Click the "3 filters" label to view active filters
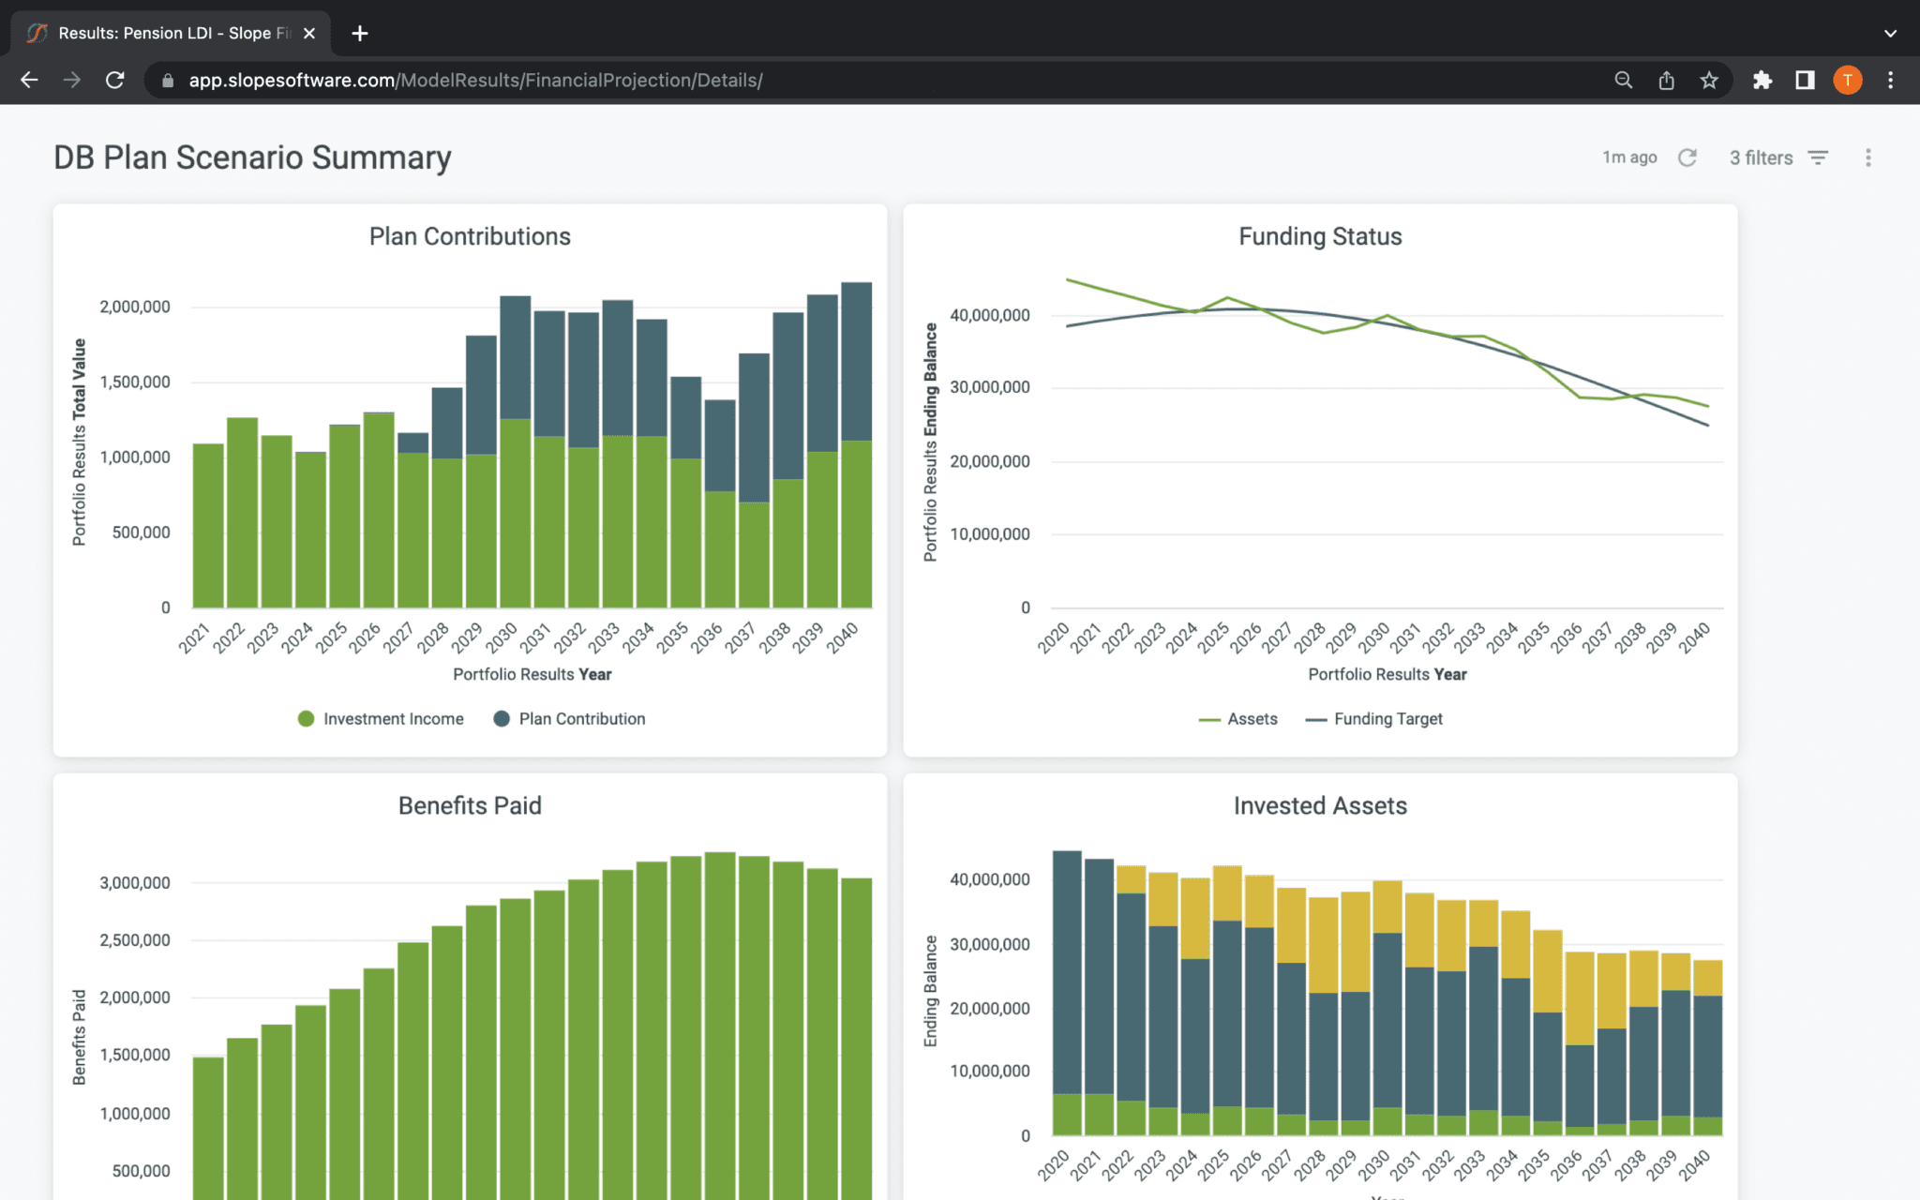The height and width of the screenshot is (1200, 1920). pyautogui.click(x=1762, y=157)
